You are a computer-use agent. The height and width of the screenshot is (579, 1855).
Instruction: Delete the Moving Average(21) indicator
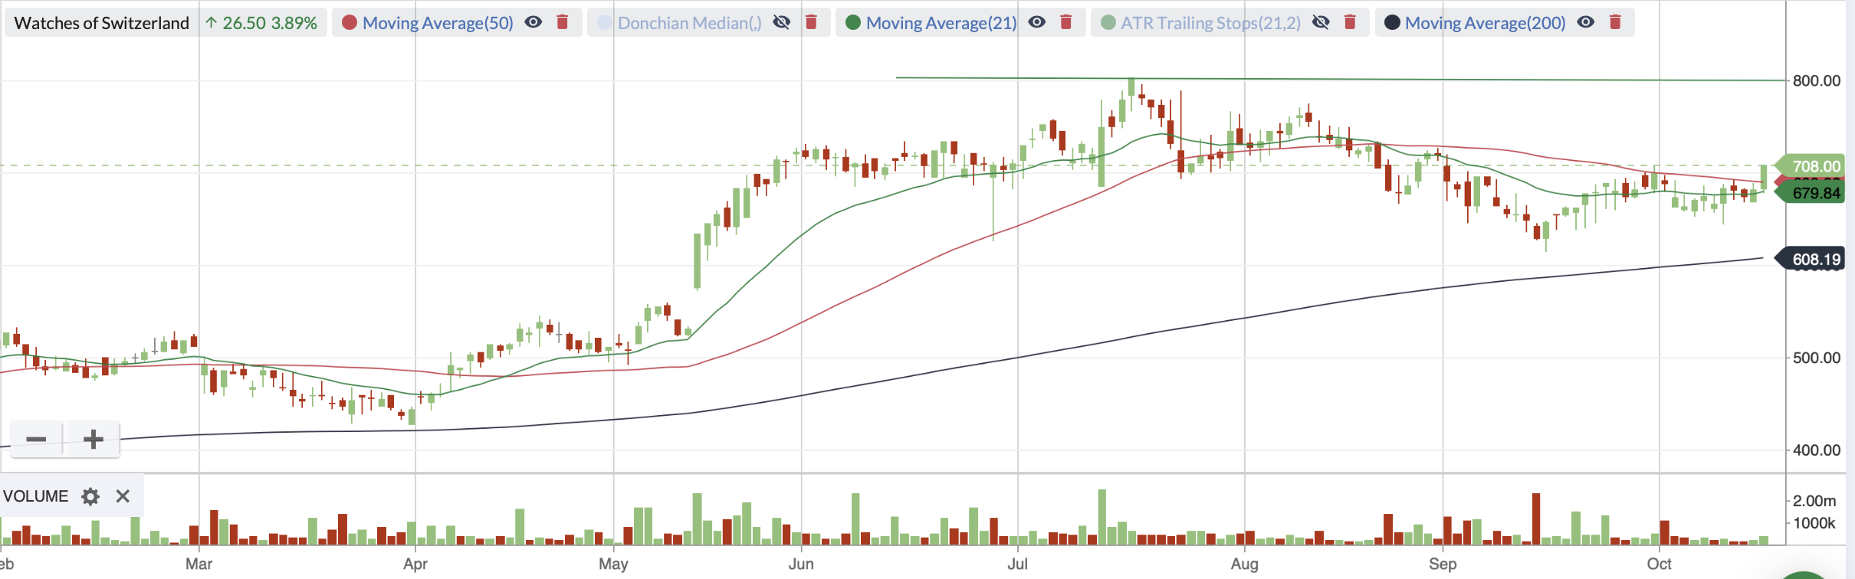pos(1065,22)
